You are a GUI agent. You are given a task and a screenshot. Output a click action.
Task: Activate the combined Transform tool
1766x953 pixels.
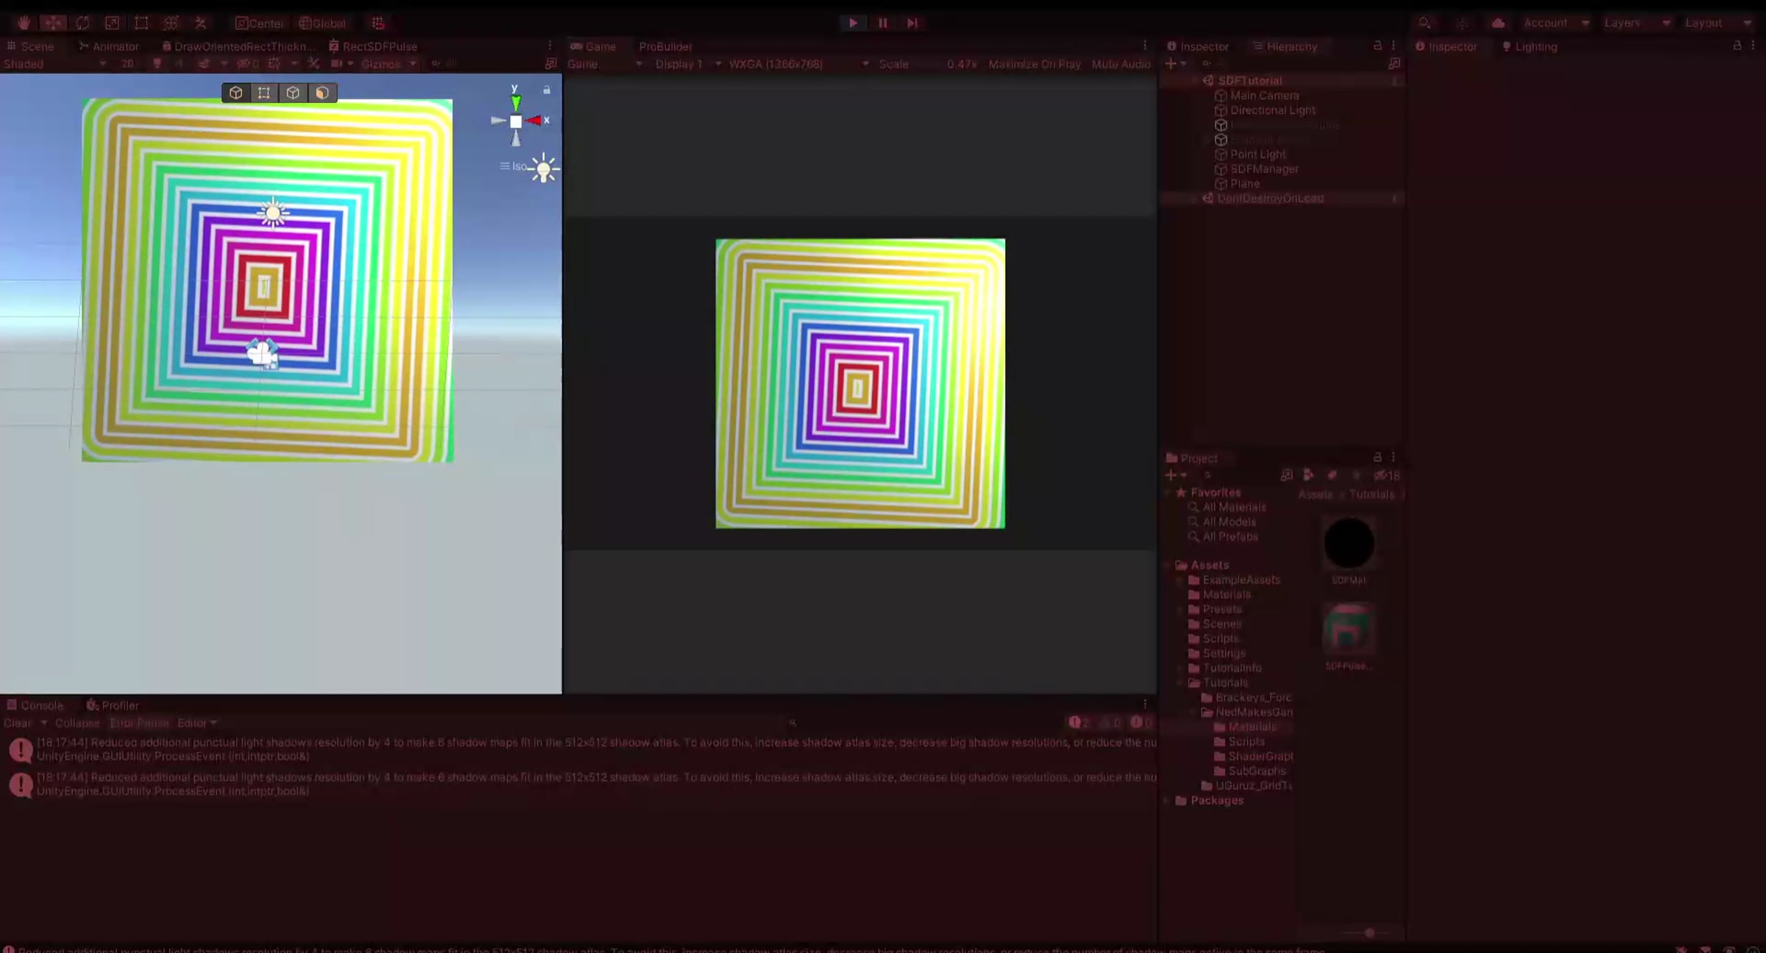pyautogui.click(x=170, y=23)
